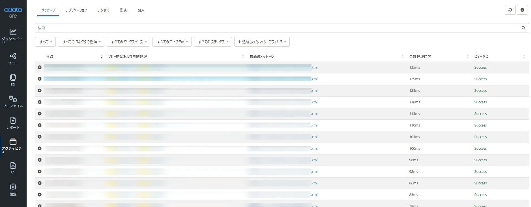Viewport: 531px width, 207px height.
Task: Open the help question mark icon
Action: click(x=522, y=10)
